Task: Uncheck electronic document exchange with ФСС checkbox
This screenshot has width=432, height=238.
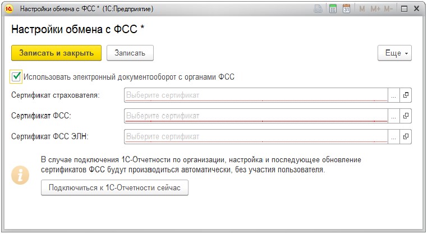Action: coord(16,76)
